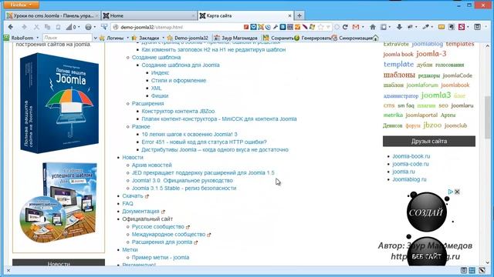
Task: Click the vertical page scrollbar thumb
Action: click(487, 117)
